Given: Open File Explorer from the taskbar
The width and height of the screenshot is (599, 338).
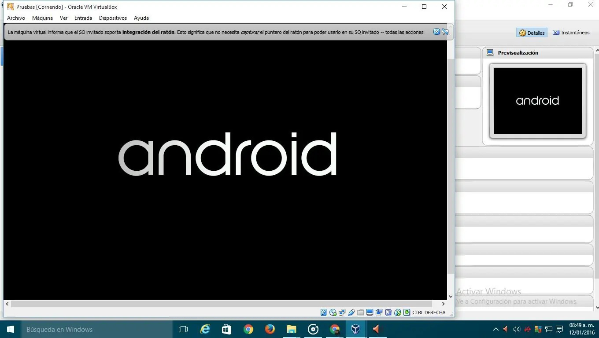Looking at the screenshot, I should coord(291,329).
